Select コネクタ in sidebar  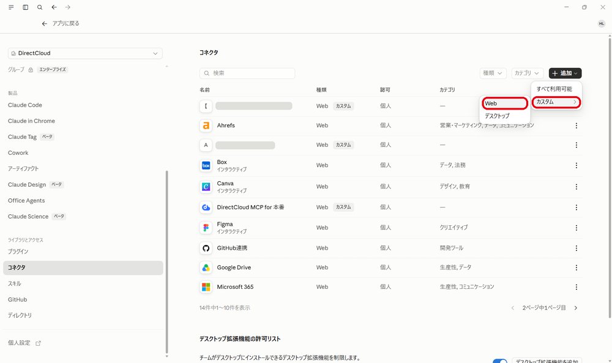pos(83,268)
